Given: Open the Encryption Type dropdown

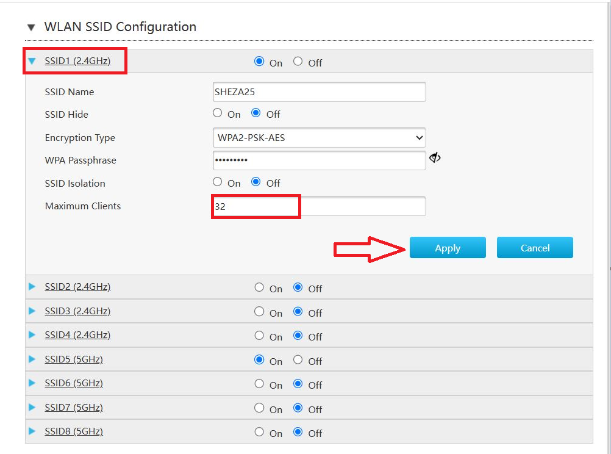Looking at the screenshot, I should coord(319,138).
